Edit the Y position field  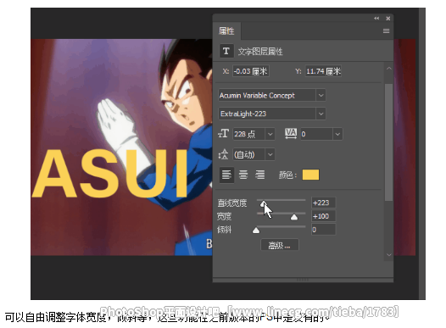coord(323,71)
